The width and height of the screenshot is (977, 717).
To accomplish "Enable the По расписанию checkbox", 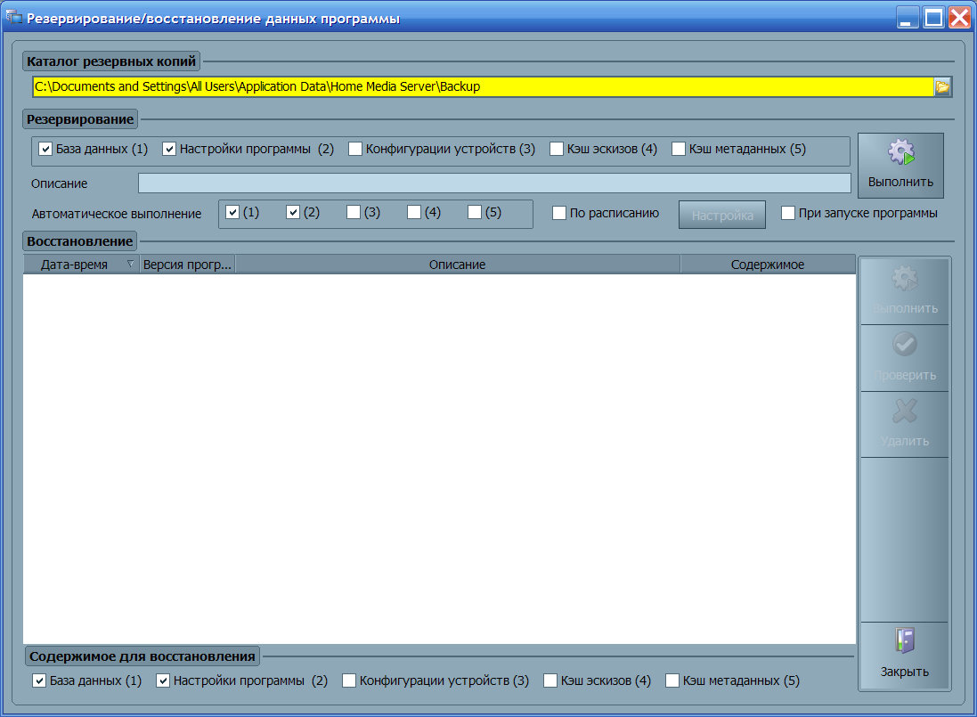I will click(559, 213).
